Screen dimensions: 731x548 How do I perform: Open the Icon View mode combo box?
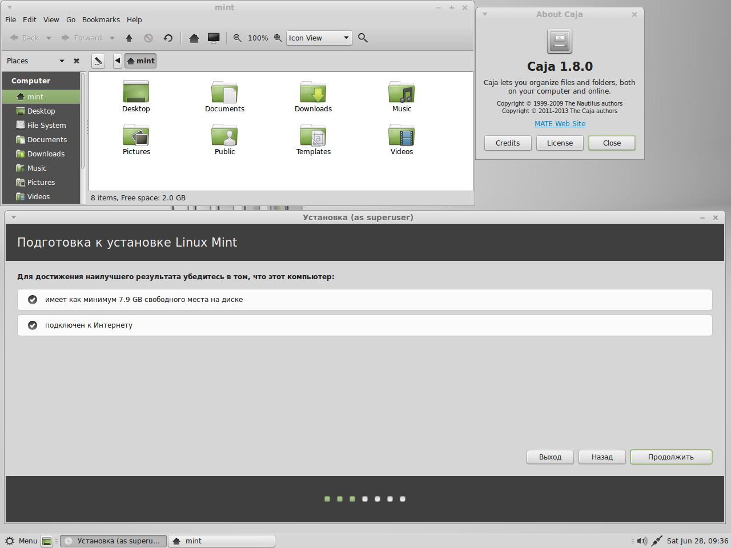pos(319,38)
